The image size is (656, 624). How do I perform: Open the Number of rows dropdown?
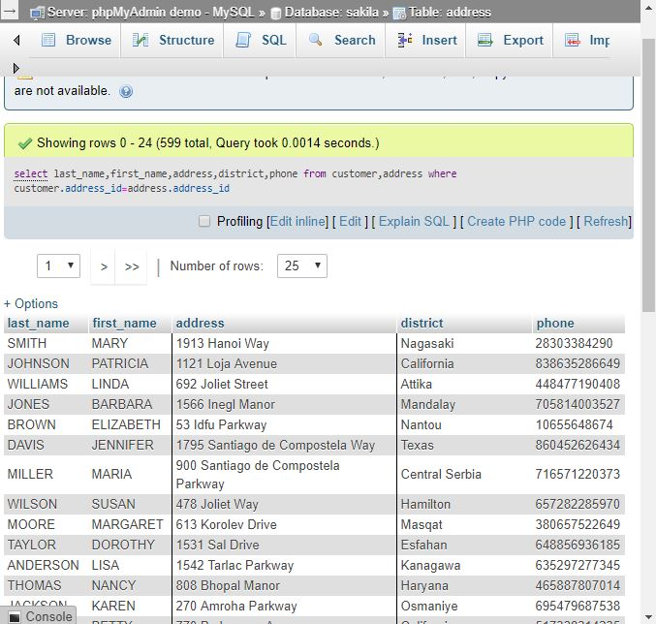(302, 266)
